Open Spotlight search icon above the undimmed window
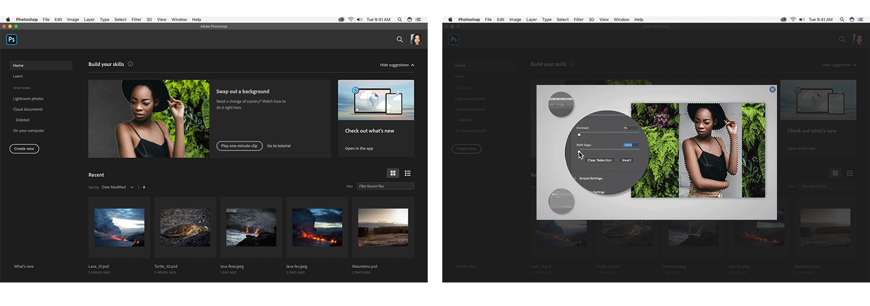 coord(400,19)
